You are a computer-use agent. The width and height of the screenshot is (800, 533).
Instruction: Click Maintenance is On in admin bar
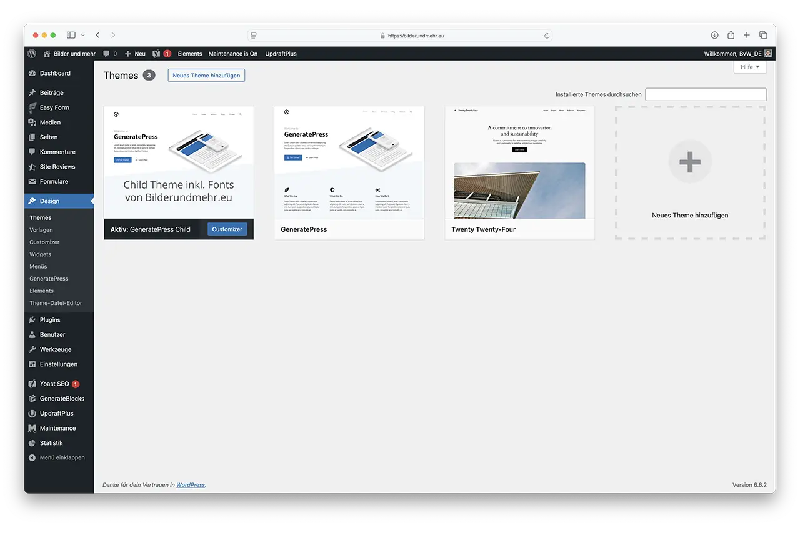(x=233, y=54)
